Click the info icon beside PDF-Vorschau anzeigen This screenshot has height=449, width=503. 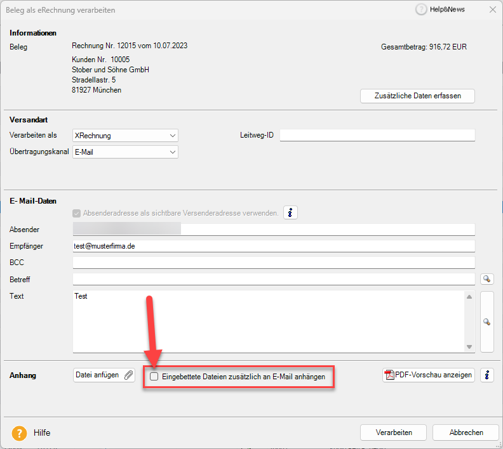[487, 375]
